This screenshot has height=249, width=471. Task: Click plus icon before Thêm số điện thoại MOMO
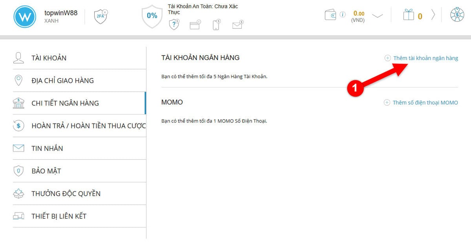(387, 103)
